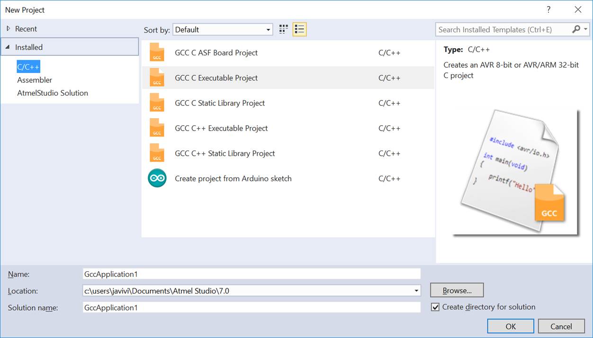This screenshot has height=338, width=593.
Task: Click the GCC C ASF Board Project icon
Action: click(x=157, y=53)
